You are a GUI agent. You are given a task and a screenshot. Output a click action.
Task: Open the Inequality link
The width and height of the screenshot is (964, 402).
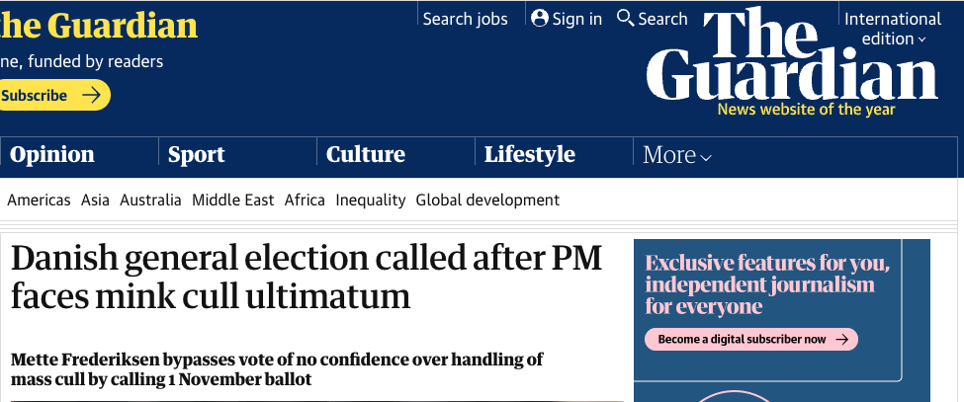[371, 200]
